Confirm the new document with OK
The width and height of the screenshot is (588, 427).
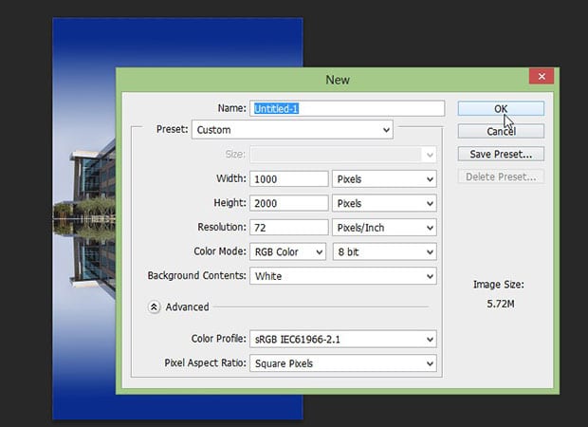[x=501, y=108]
